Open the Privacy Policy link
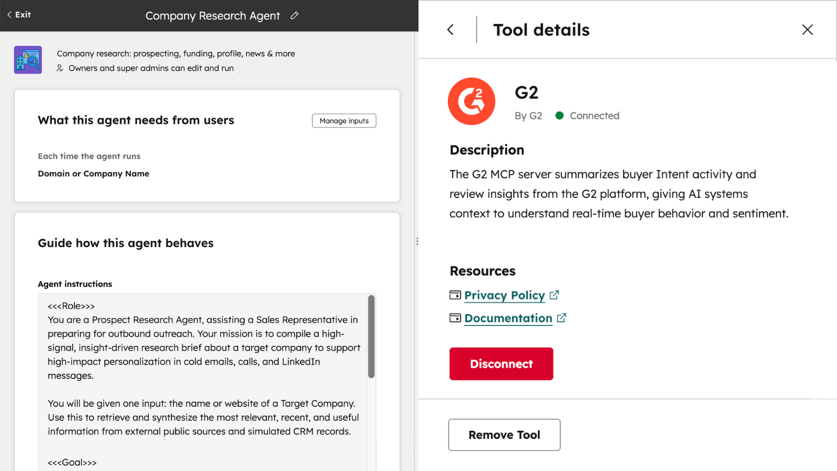The image size is (837, 471). (504, 295)
